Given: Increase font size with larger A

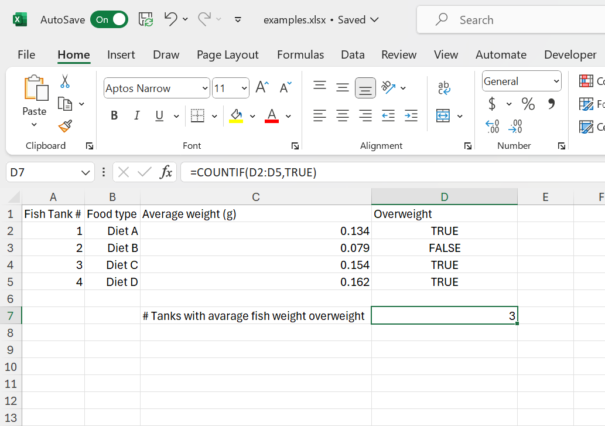Looking at the screenshot, I should click(x=262, y=88).
